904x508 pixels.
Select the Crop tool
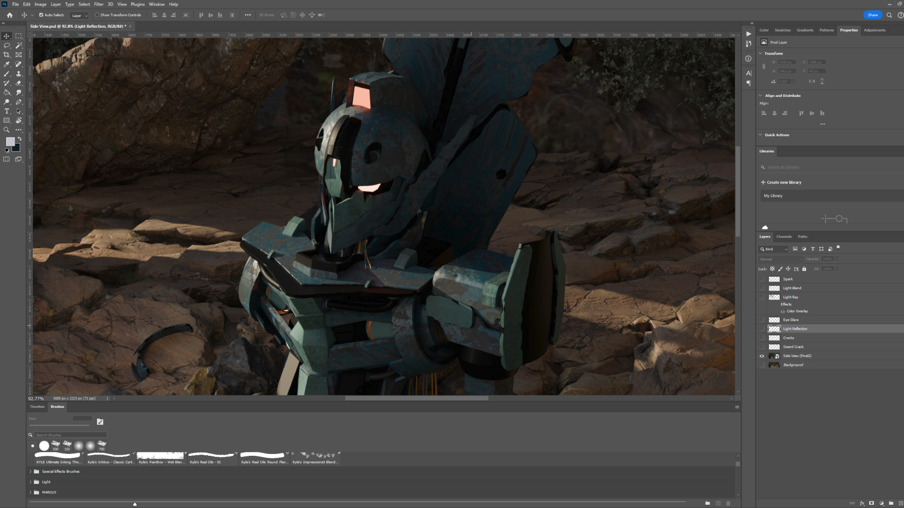pos(7,55)
